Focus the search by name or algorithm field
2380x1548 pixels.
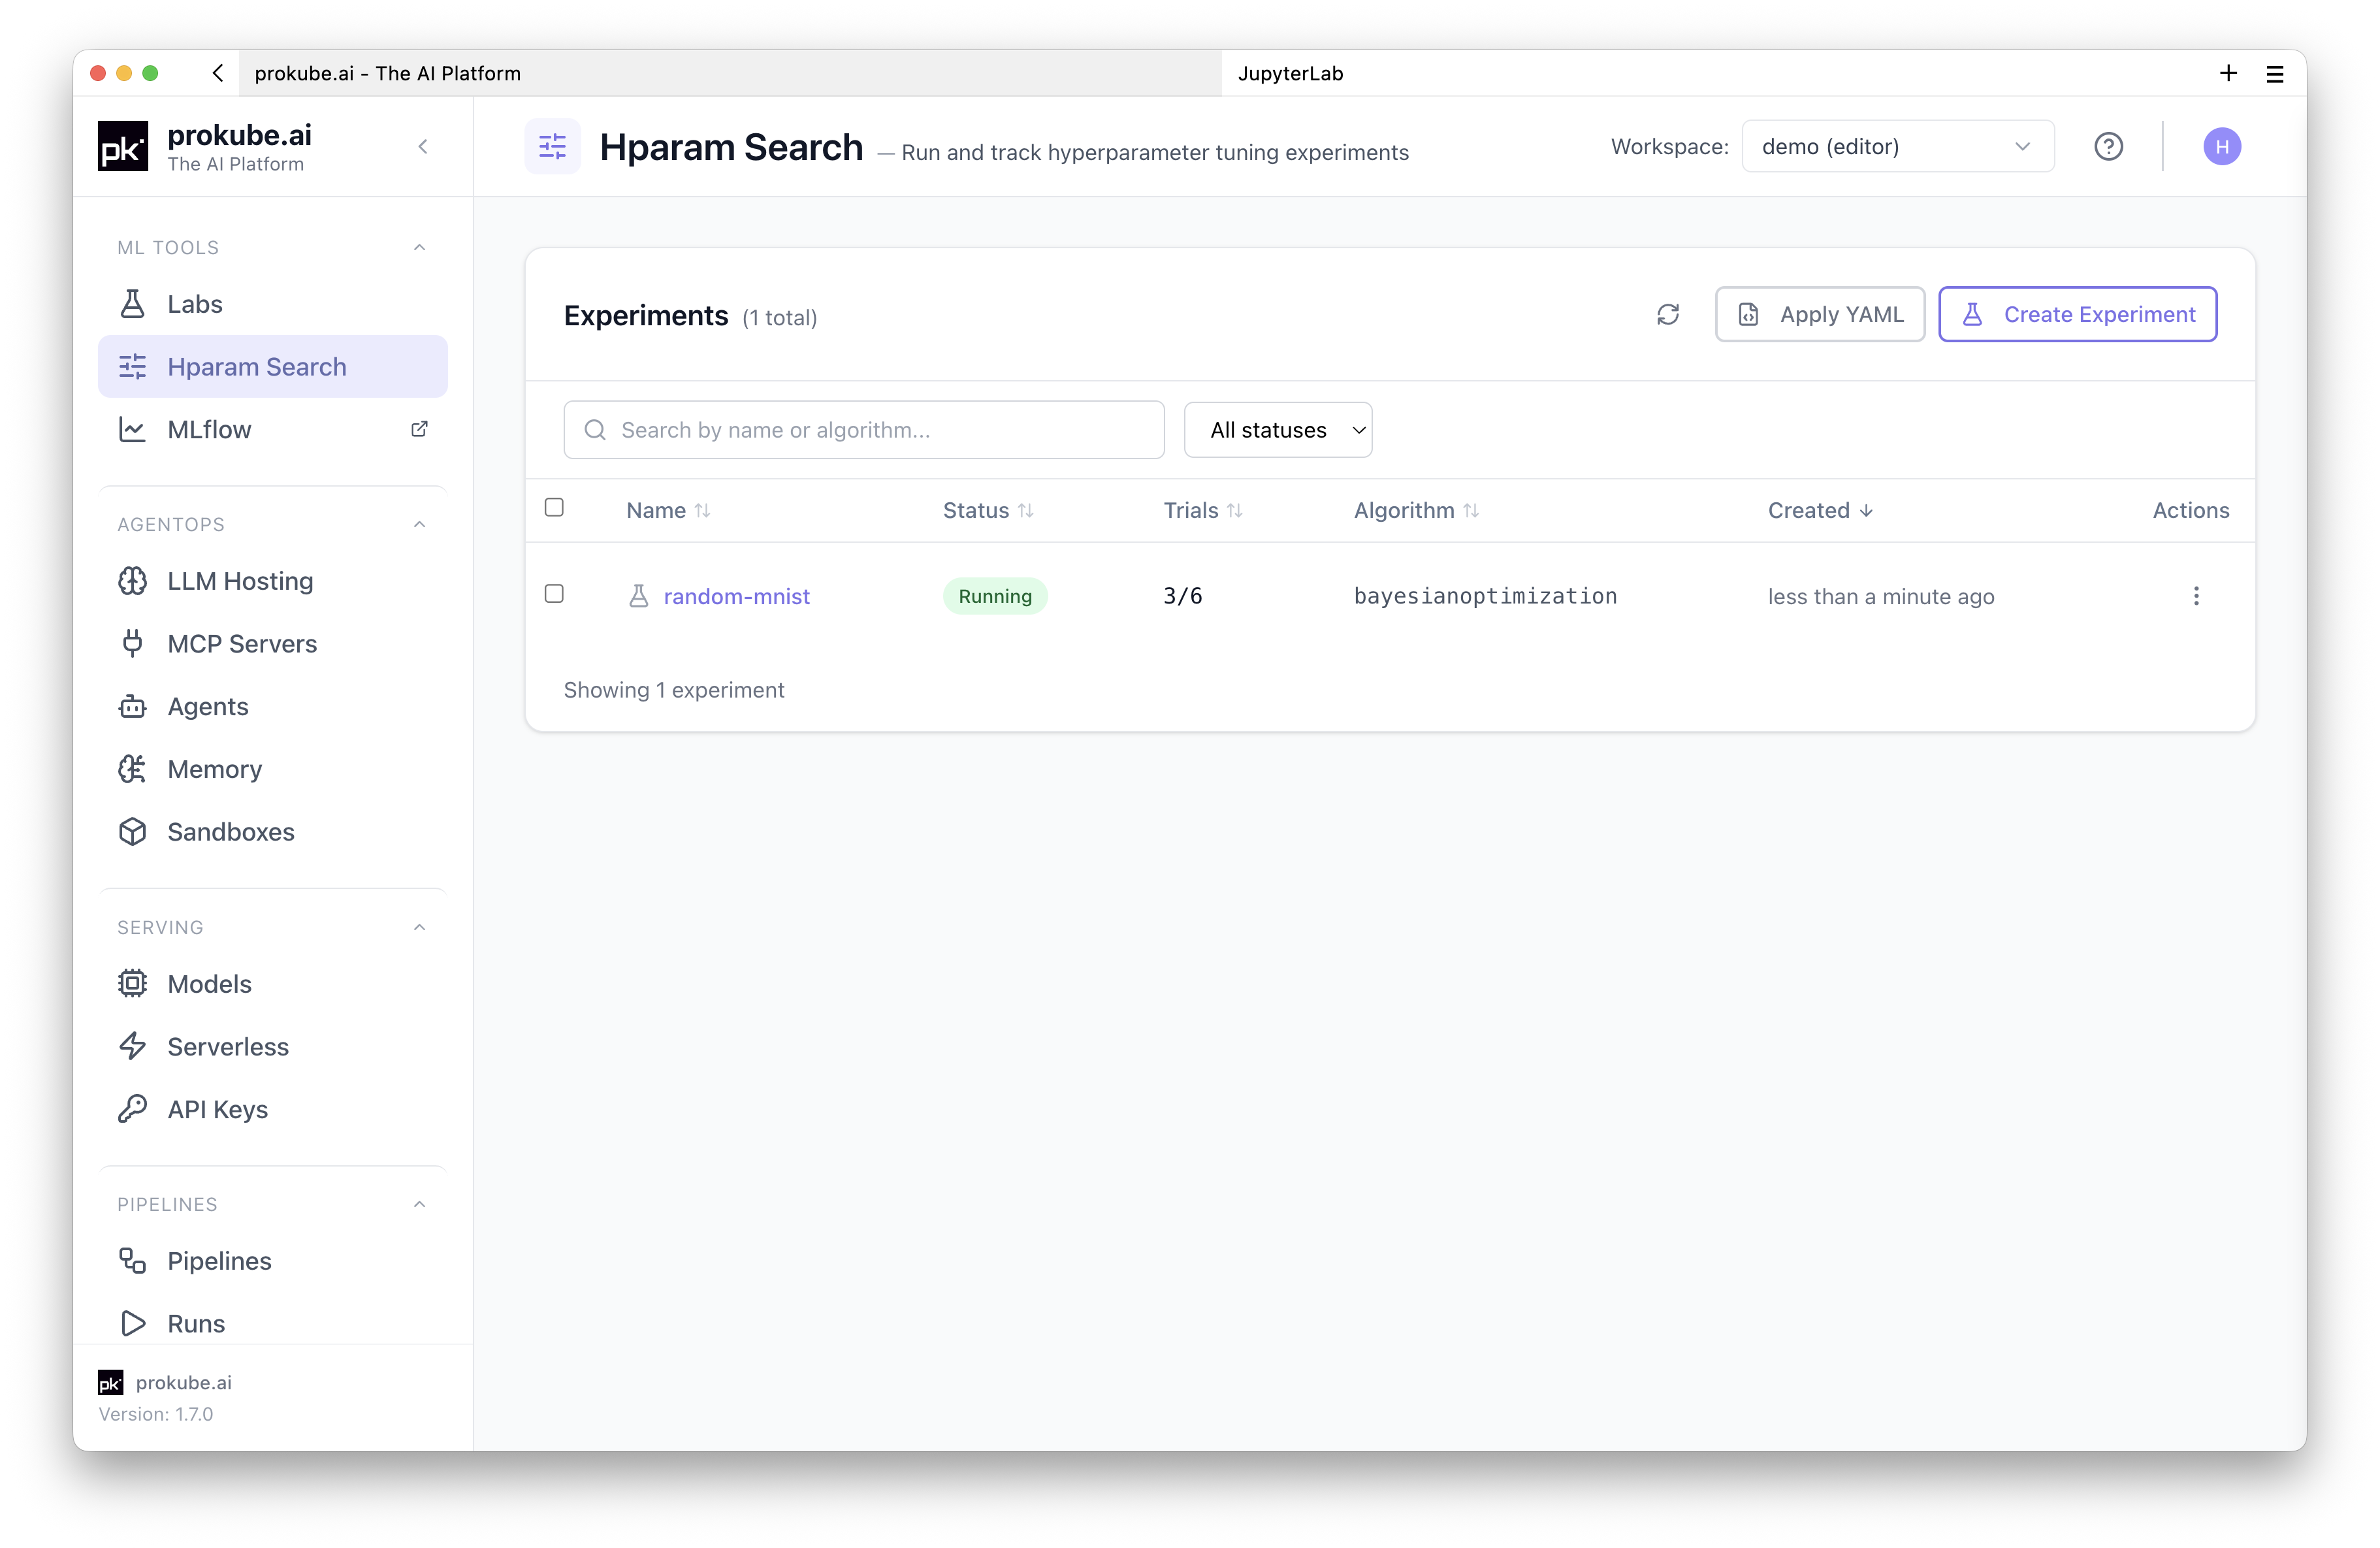pos(863,430)
